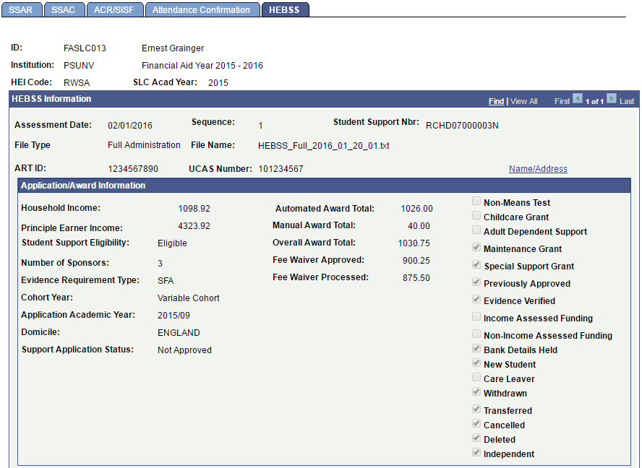Screen dimensions: 642x468
Task: Click the HEI Code value RWSA
Action: click(77, 82)
